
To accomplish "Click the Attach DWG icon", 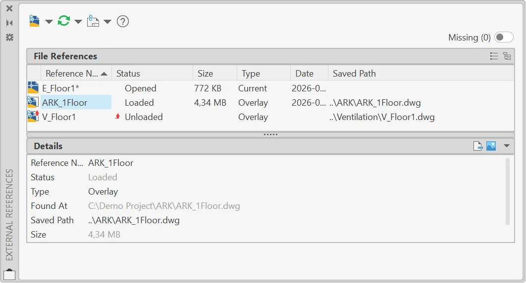I will 34,21.
